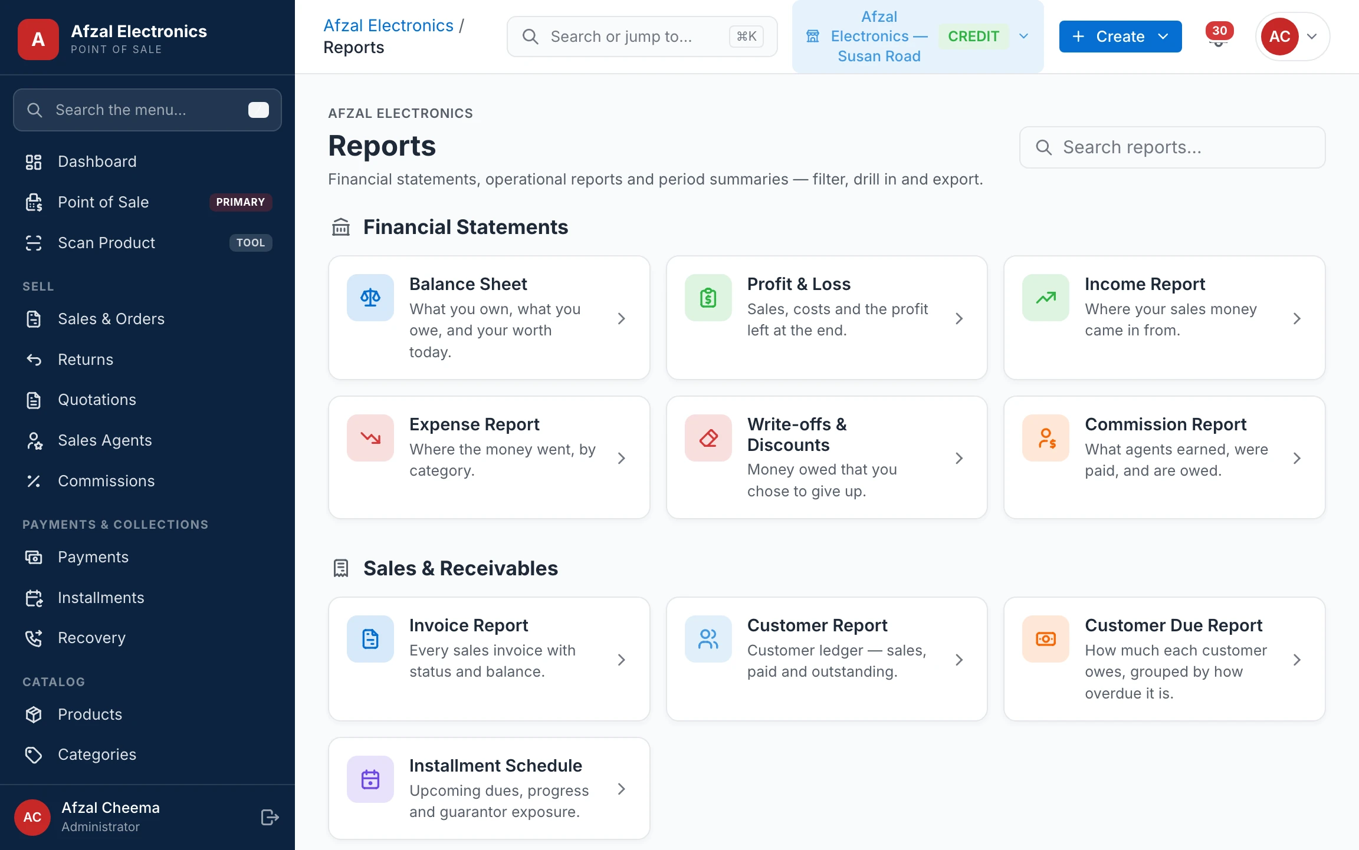
Task: Open Balance Sheet via its chevron arrow
Action: coord(621,318)
